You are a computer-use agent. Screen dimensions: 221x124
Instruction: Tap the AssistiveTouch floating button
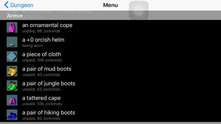[139, 11]
